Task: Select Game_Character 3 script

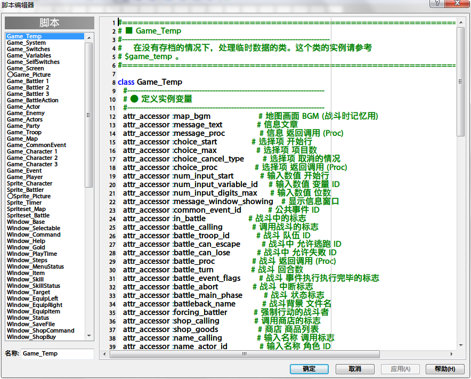Action: [33, 164]
